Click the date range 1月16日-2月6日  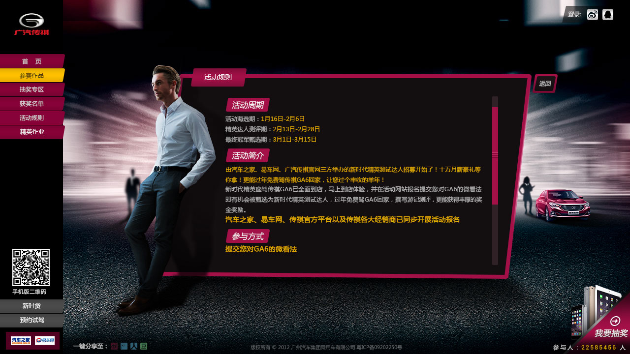pyautogui.click(x=283, y=119)
